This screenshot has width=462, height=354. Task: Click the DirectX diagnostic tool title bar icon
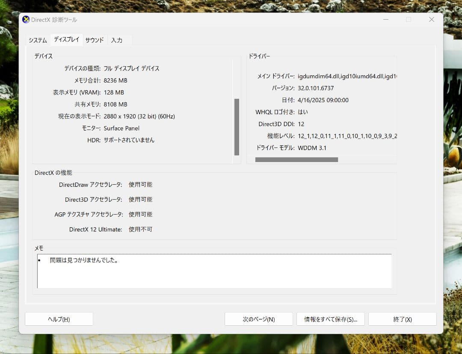[27, 19]
